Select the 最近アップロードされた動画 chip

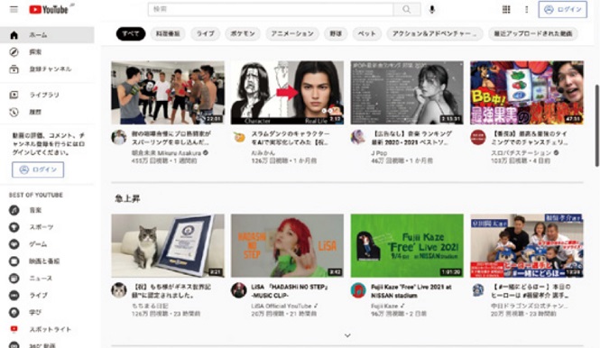pyautogui.click(x=532, y=33)
